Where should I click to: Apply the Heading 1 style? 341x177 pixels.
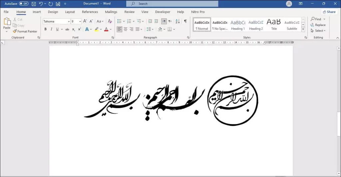click(x=238, y=25)
